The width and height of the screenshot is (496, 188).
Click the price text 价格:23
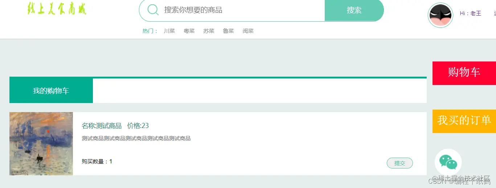click(x=138, y=126)
